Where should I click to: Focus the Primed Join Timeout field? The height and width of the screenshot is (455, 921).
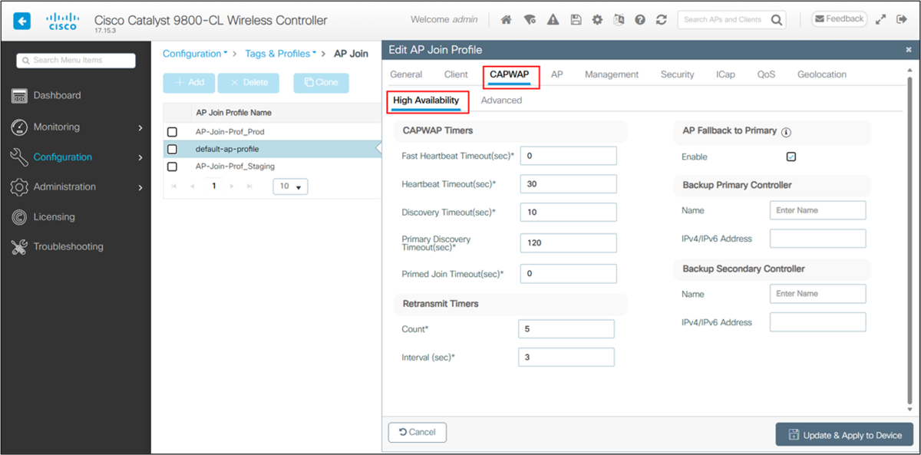click(x=569, y=274)
